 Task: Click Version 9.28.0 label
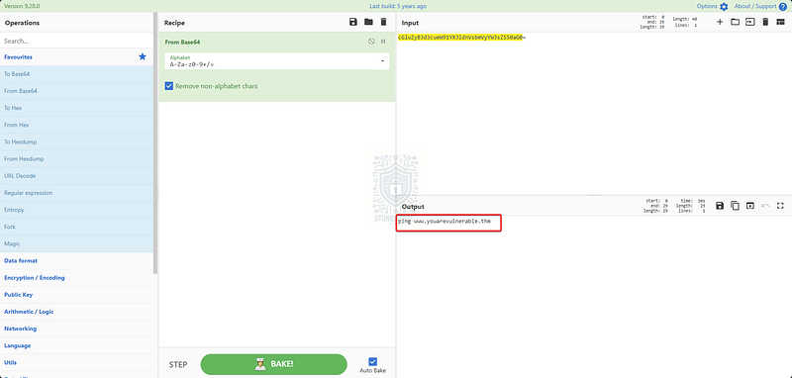21,7
